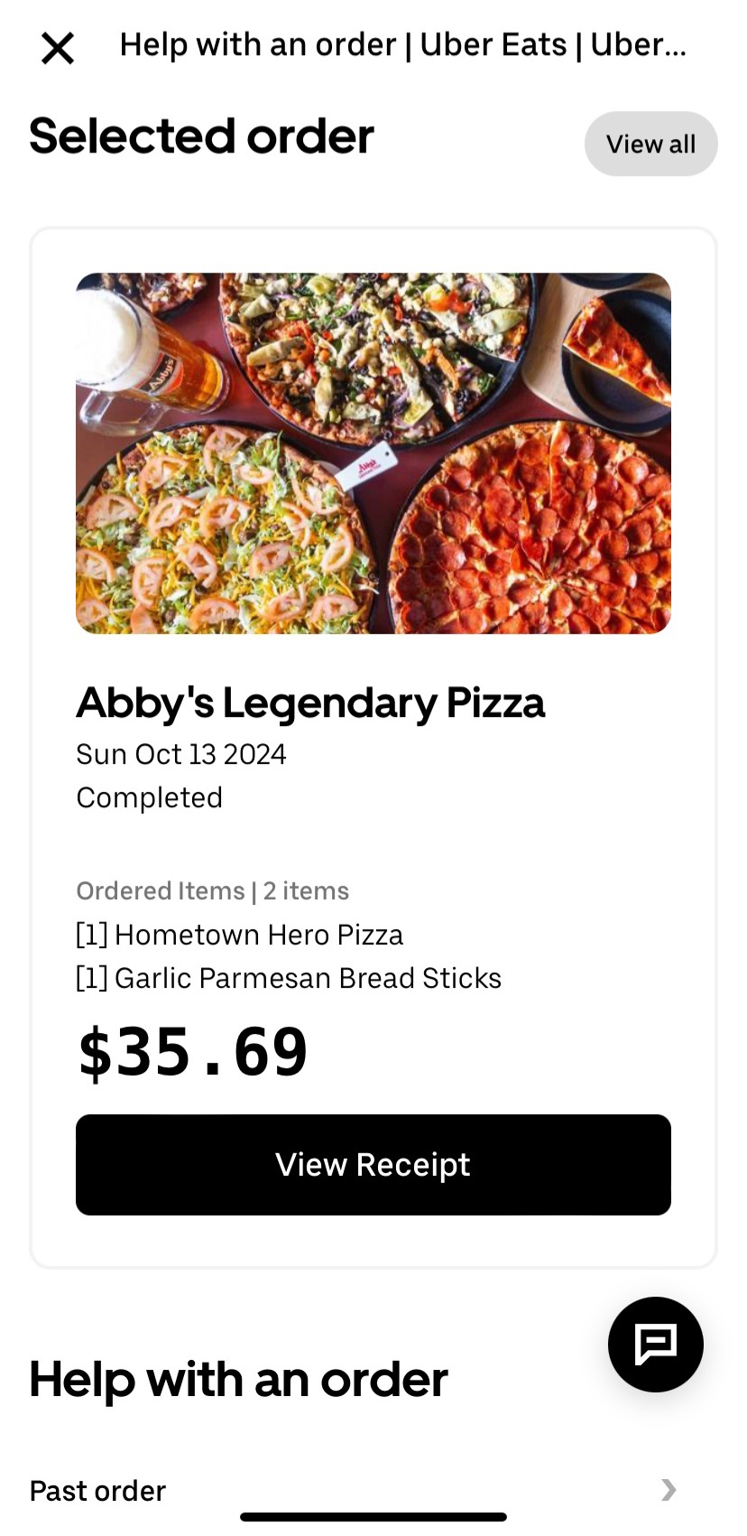Click the Ordered Items count label

(212, 891)
